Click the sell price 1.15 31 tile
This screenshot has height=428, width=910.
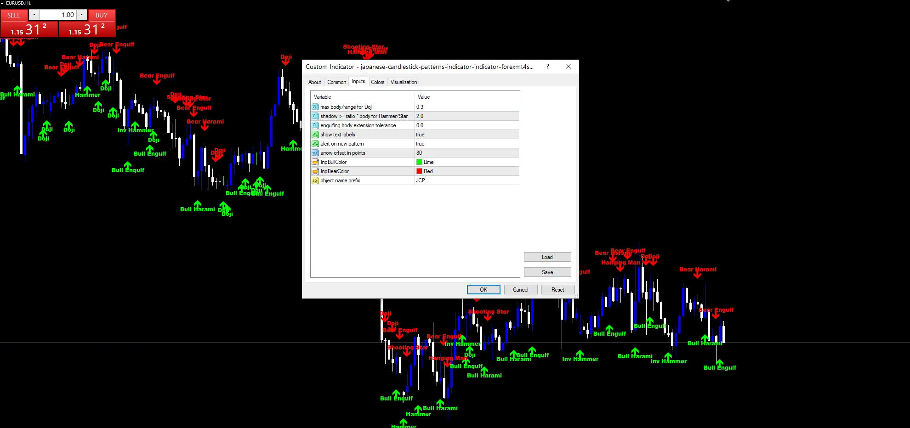(x=29, y=29)
